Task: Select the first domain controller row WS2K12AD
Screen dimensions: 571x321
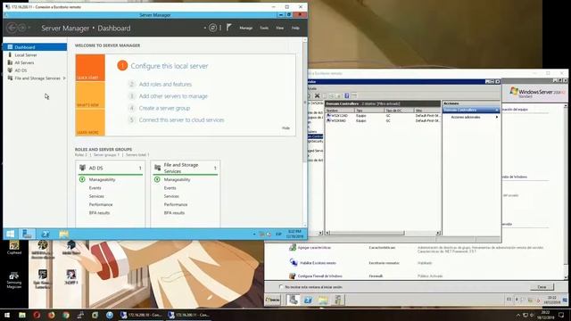Action: pos(383,115)
